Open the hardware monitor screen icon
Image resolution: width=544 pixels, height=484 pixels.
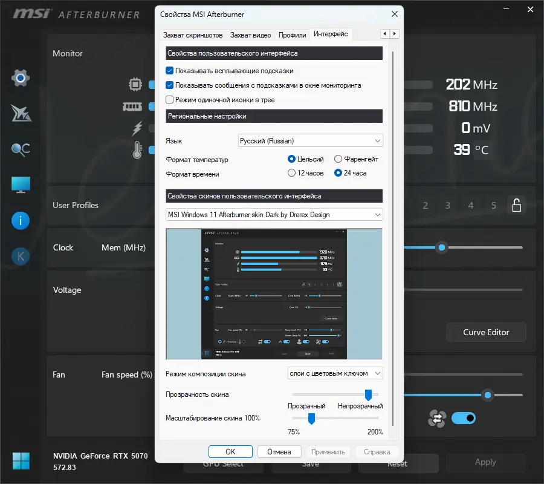[x=21, y=185]
